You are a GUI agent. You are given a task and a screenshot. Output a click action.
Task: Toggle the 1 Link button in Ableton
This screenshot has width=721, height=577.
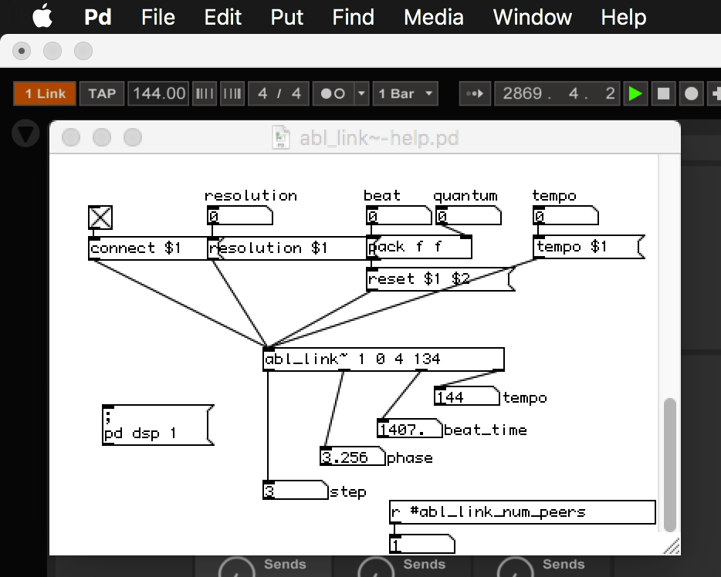coord(45,94)
